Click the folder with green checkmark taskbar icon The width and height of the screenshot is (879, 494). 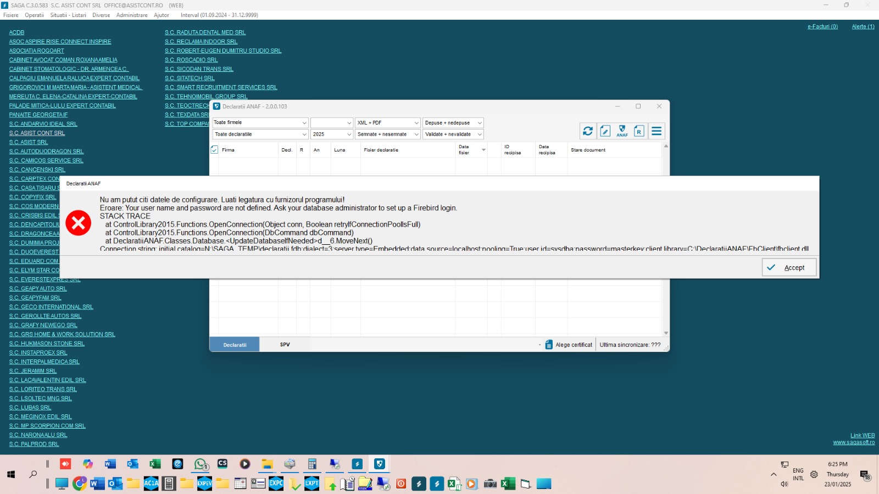coord(295,484)
